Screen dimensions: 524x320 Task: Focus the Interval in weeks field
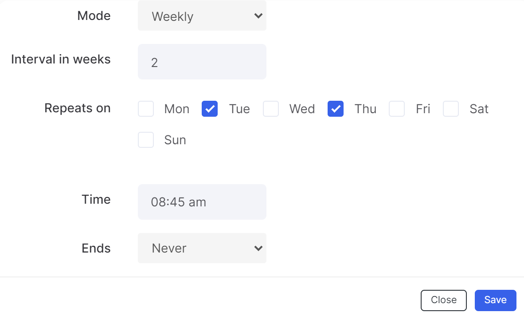202,62
